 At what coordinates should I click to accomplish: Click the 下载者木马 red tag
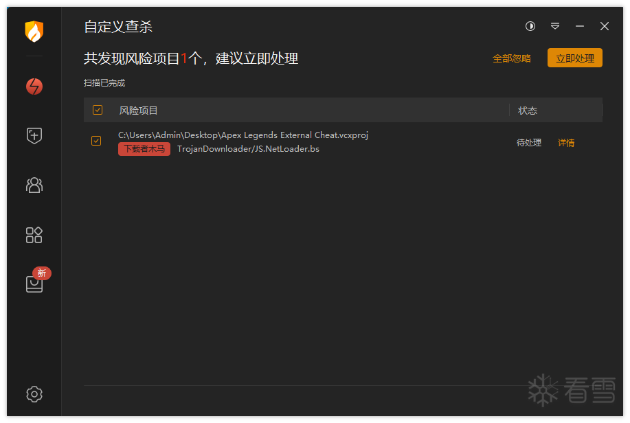[x=144, y=148]
